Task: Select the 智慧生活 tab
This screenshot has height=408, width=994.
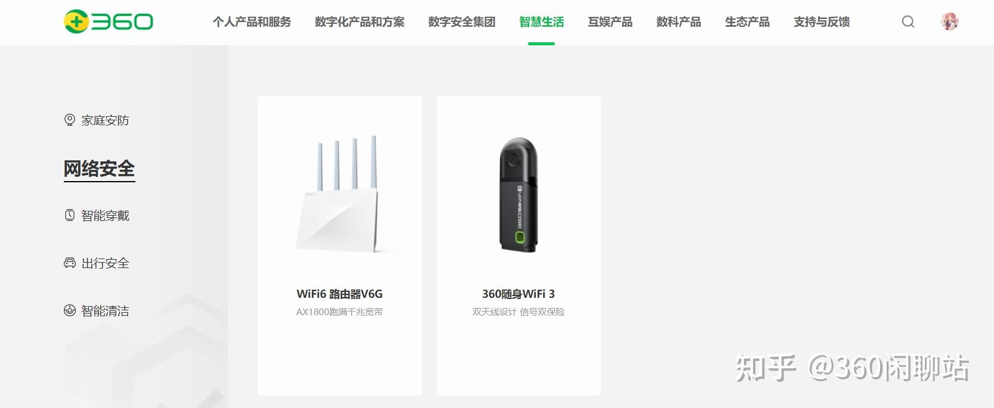Action: click(541, 22)
